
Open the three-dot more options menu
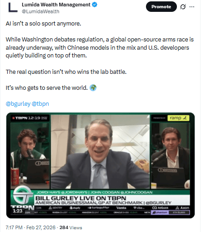[x=192, y=7]
